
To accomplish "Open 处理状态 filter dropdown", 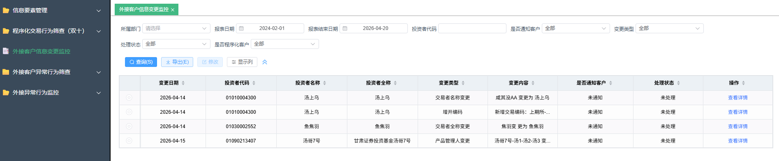I will click(x=176, y=44).
